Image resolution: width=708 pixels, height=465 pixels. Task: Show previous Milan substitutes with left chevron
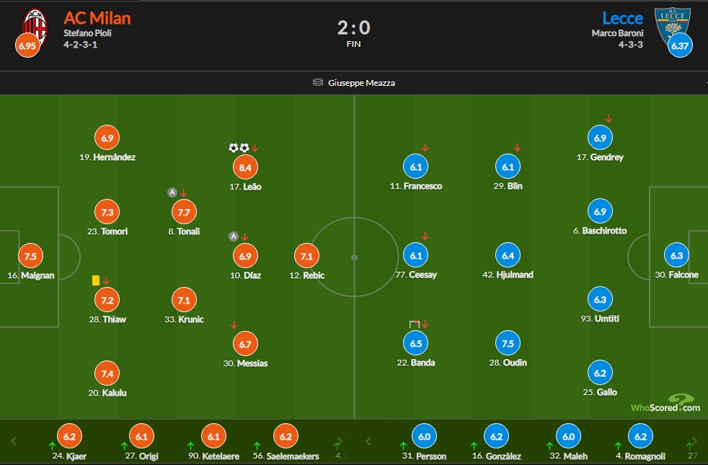tap(14, 441)
